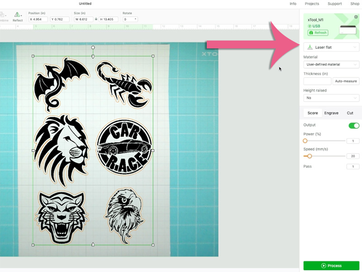
Task: Open the User-defined material dropdown
Action: pyautogui.click(x=331, y=65)
